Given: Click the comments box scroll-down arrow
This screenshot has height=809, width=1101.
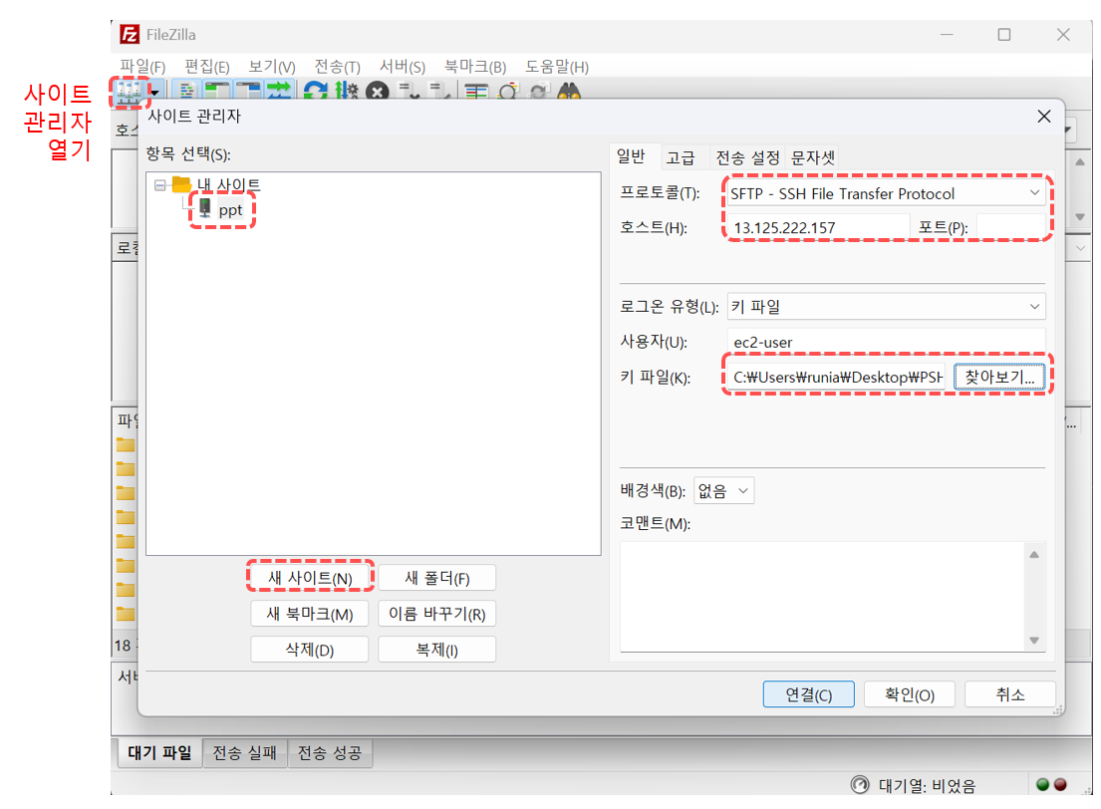Looking at the screenshot, I should [1034, 640].
